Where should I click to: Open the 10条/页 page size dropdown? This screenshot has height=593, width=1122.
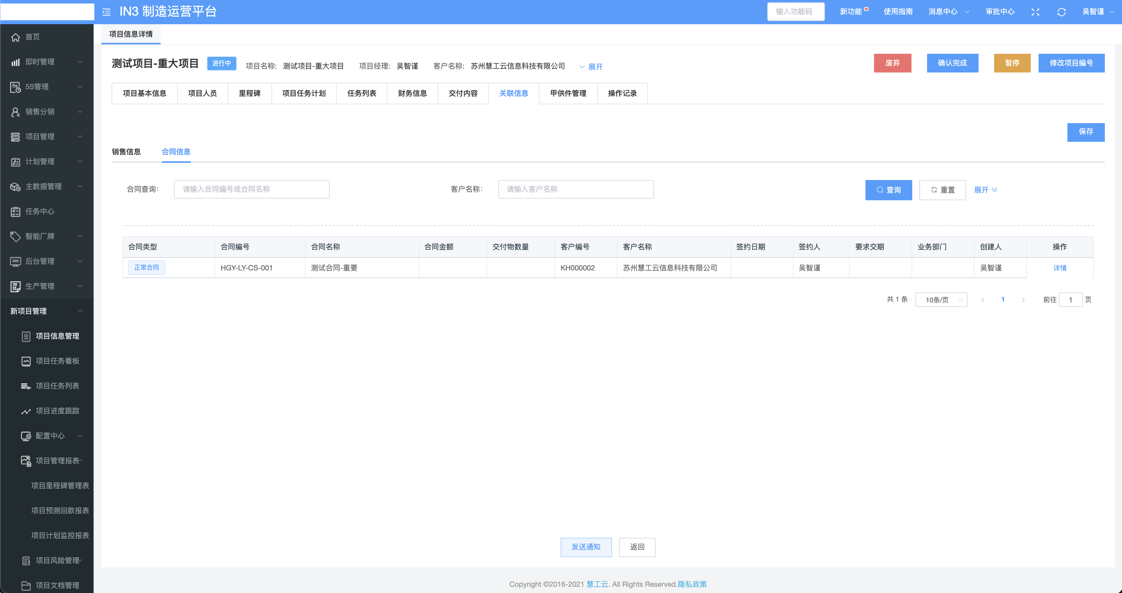pyautogui.click(x=941, y=300)
